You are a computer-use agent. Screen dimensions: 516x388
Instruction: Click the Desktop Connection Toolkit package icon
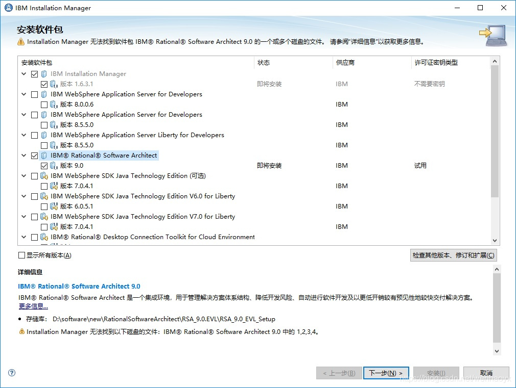44,237
